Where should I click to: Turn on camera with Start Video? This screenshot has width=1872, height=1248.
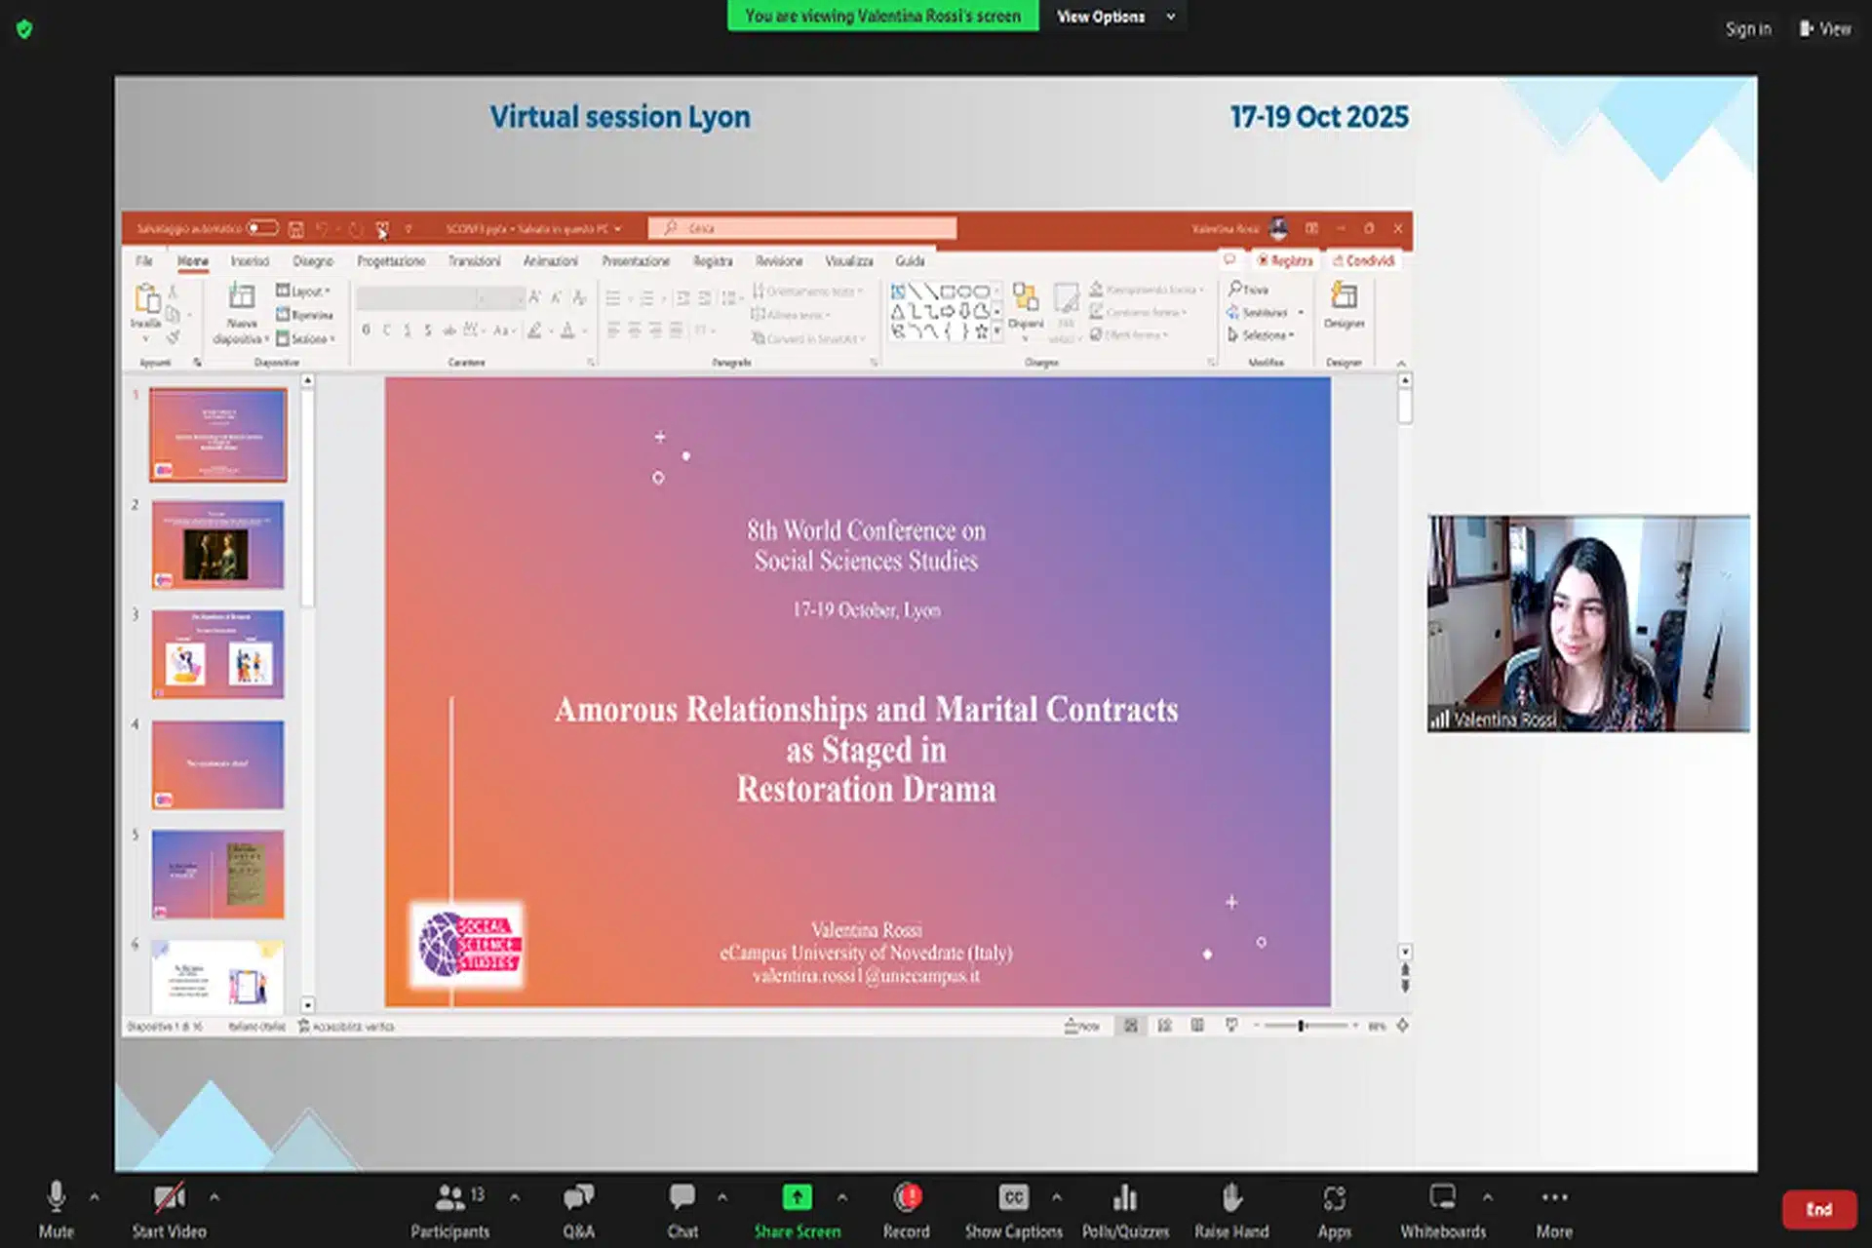click(x=169, y=1209)
